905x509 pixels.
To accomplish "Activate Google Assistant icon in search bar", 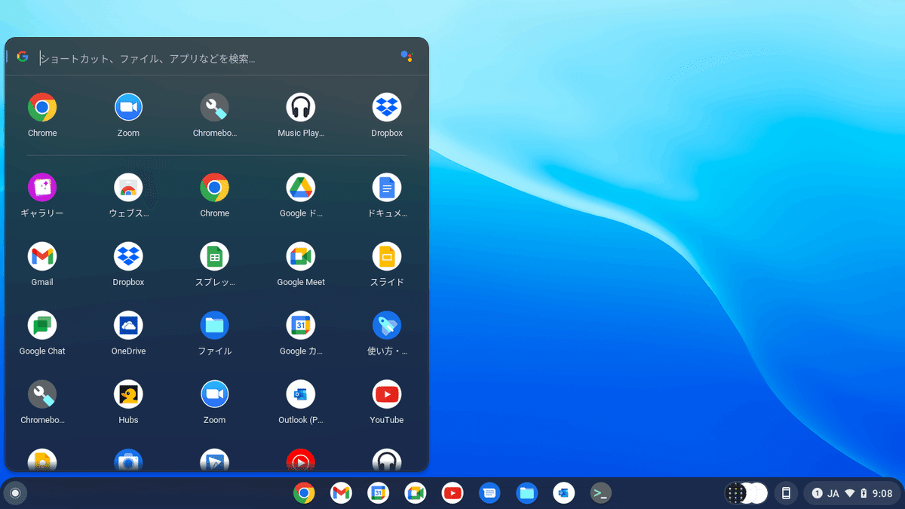I will click(x=406, y=57).
